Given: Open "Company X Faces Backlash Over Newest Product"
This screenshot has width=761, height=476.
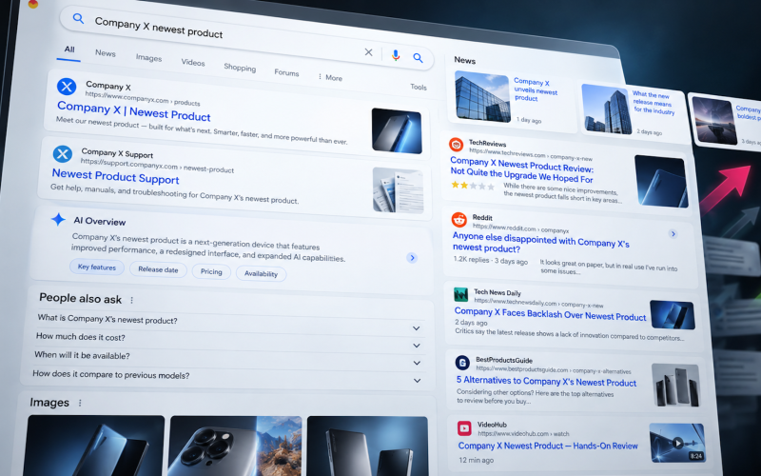Looking at the screenshot, I should 550,314.
